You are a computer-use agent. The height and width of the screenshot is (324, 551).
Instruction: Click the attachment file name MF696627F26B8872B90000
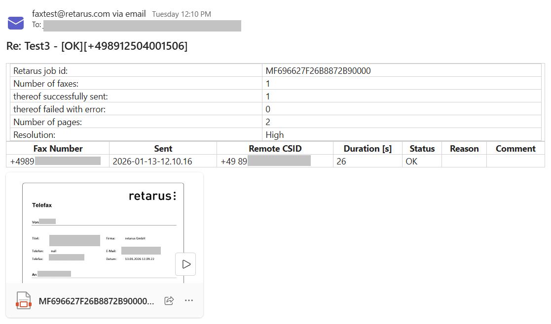tap(96, 301)
